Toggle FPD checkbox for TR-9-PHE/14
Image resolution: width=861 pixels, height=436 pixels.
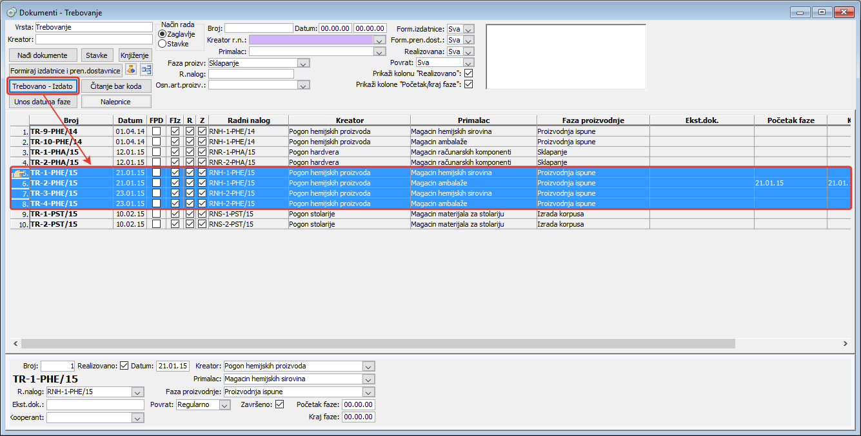[156, 131]
